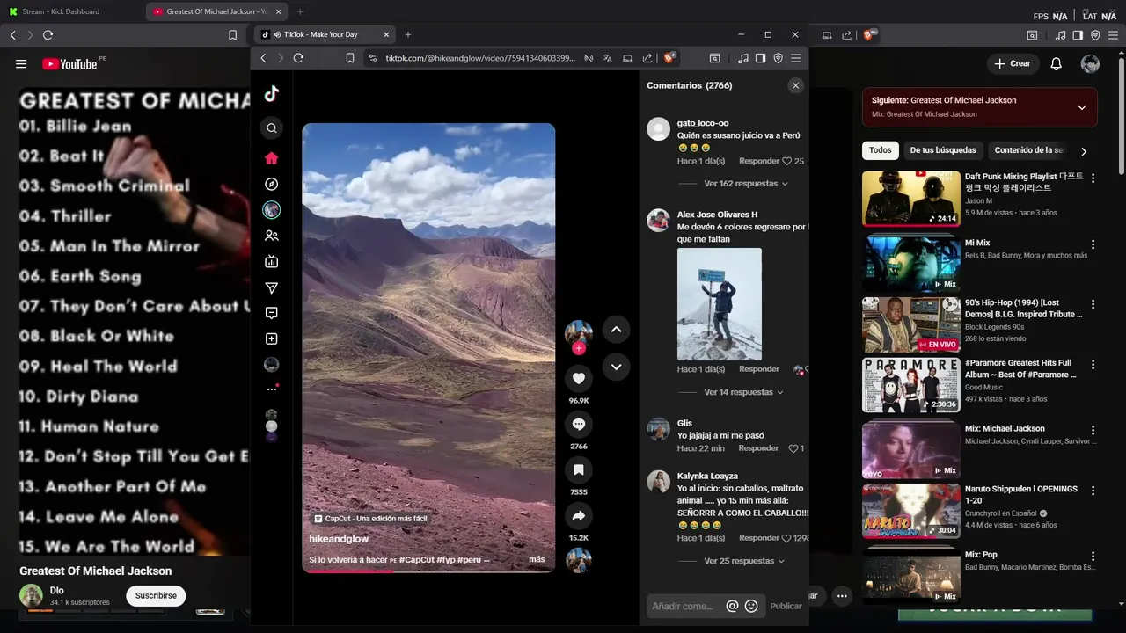This screenshot has width=1126, height=633.
Task: Expand 162 respuestas under gato_loco-oo
Action: coord(746,184)
